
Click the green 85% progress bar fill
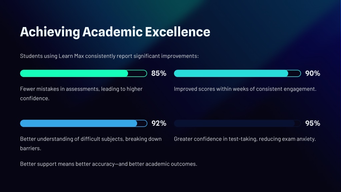(74, 73)
